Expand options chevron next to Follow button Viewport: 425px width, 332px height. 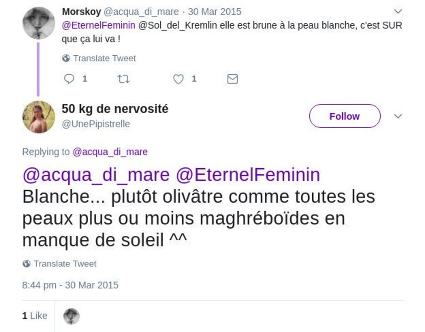click(x=398, y=116)
